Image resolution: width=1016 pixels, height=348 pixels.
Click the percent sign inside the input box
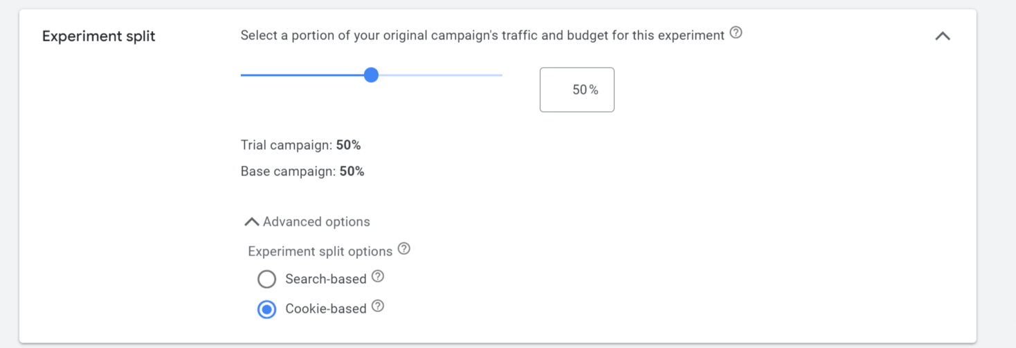[594, 90]
